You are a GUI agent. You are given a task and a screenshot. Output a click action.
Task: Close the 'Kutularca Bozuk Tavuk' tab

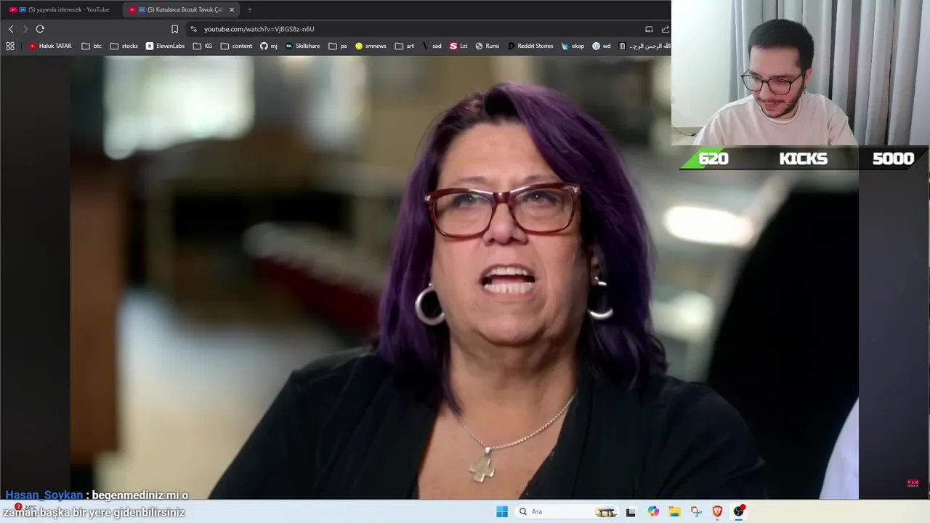click(232, 9)
